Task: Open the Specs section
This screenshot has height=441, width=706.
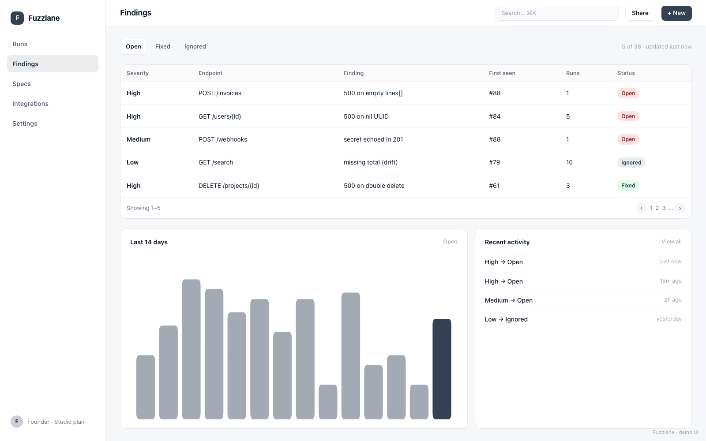Action: tap(53, 84)
